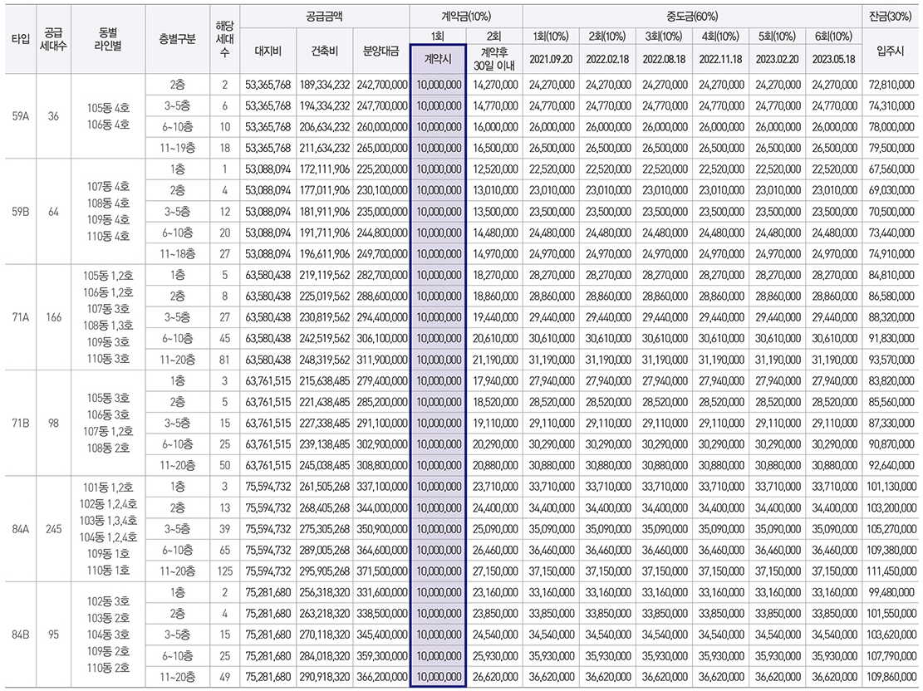Click supply count 245 for 84A
Screen dimensions: 923x691
[53, 528]
